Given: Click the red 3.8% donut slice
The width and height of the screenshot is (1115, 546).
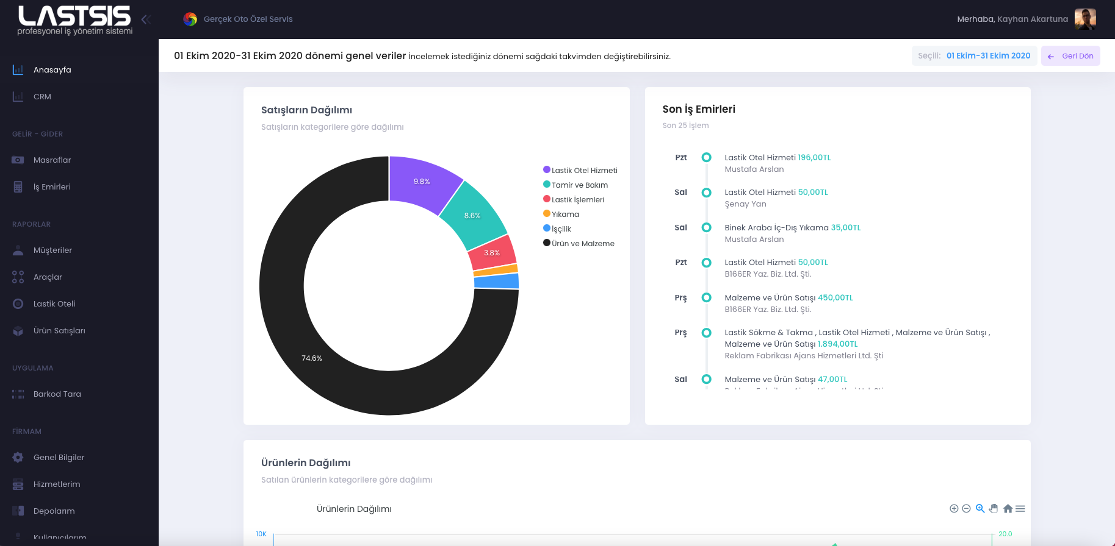Looking at the screenshot, I should (x=492, y=252).
